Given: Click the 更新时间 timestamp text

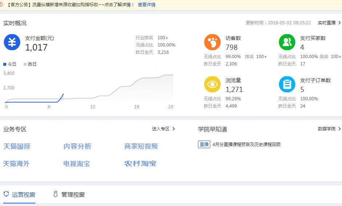Looking at the screenshot, I should pos(278,23).
